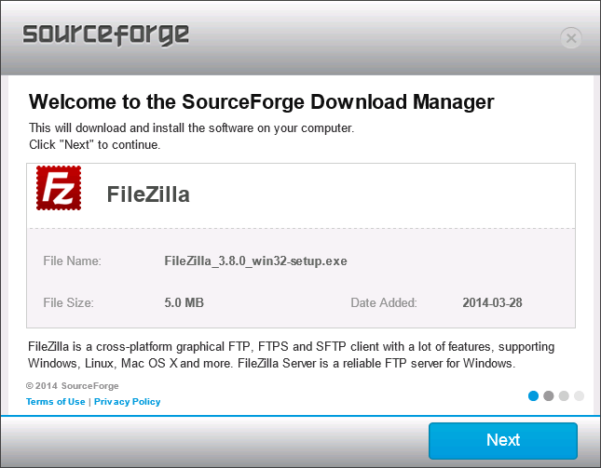
Task: Click the File Size label
Action: pyautogui.click(x=68, y=302)
